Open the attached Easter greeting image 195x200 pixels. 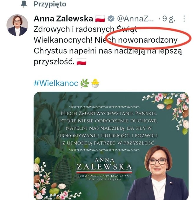[111, 146]
